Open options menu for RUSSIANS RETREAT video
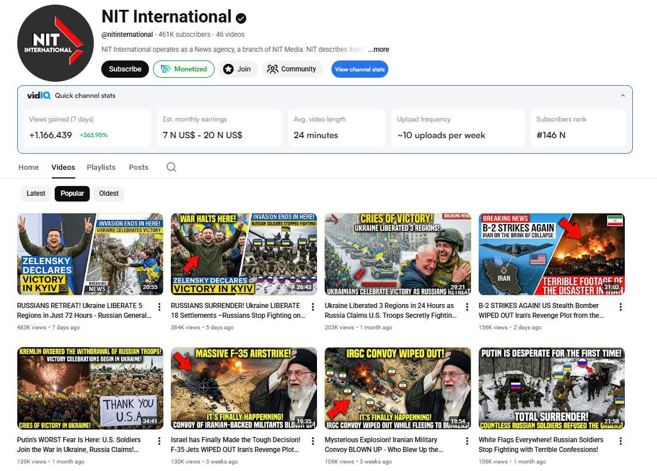Screen dimensions: 657x471 [159, 307]
